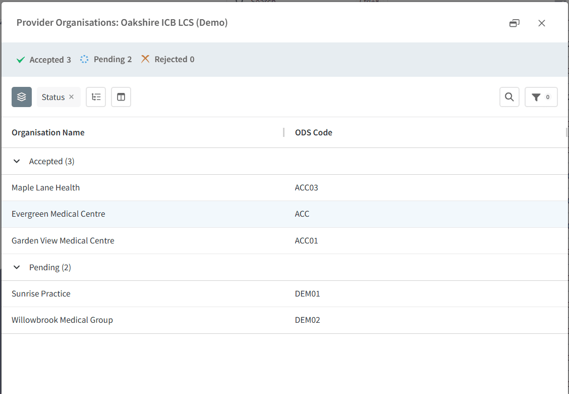Viewport: 569px width, 394px height.
Task: Click ODS code ACC03 cell
Action: coord(306,187)
